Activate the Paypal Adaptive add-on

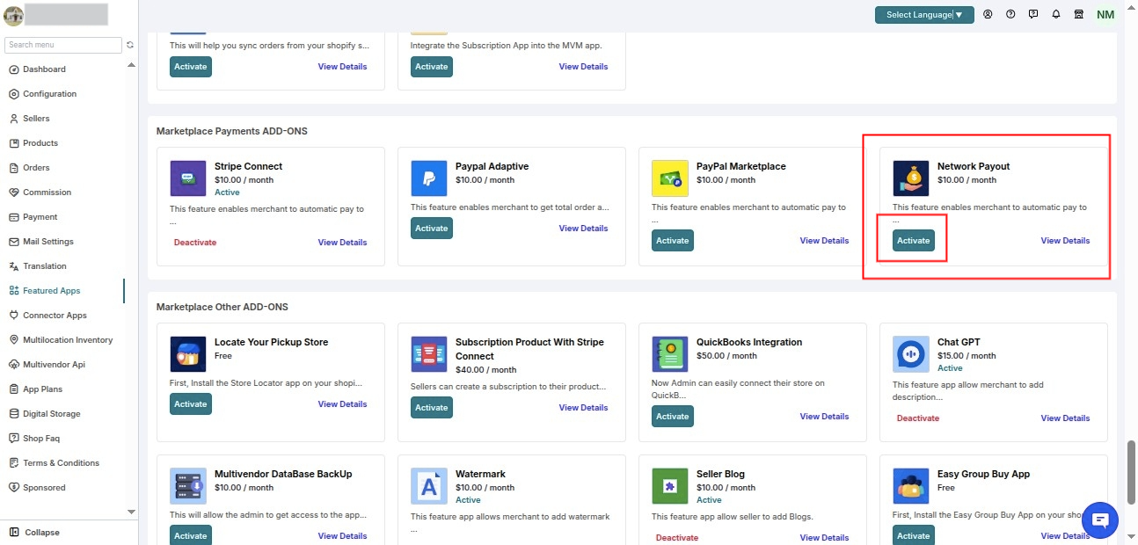point(431,229)
